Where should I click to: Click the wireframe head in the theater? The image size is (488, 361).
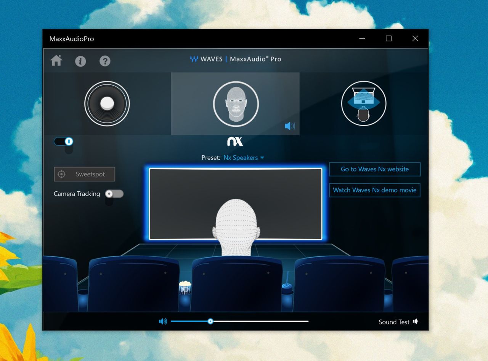pos(236,227)
